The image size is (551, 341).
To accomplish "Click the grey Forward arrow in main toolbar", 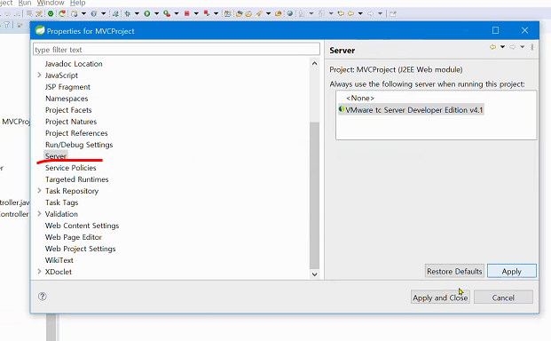I will (370, 13).
